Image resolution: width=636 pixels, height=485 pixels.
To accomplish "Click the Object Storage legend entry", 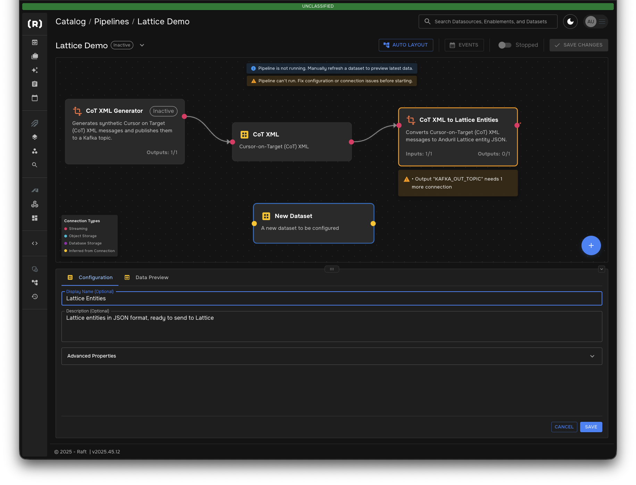I will [x=80, y=236].
